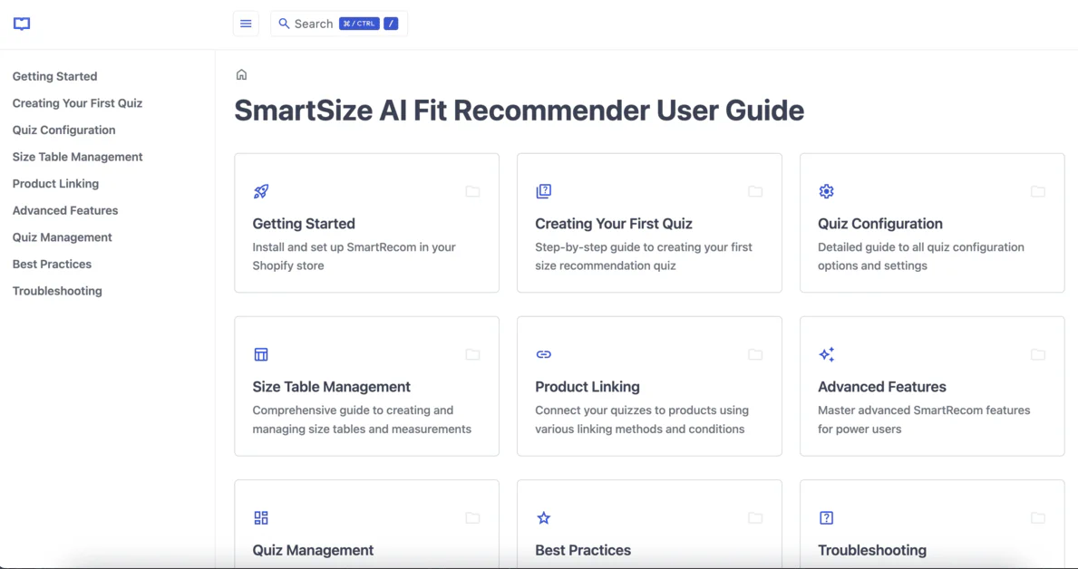Click description "Master advanced SmartRecom features for power users"
This screenshot has width=1078, height=569.
click(924, 420)
